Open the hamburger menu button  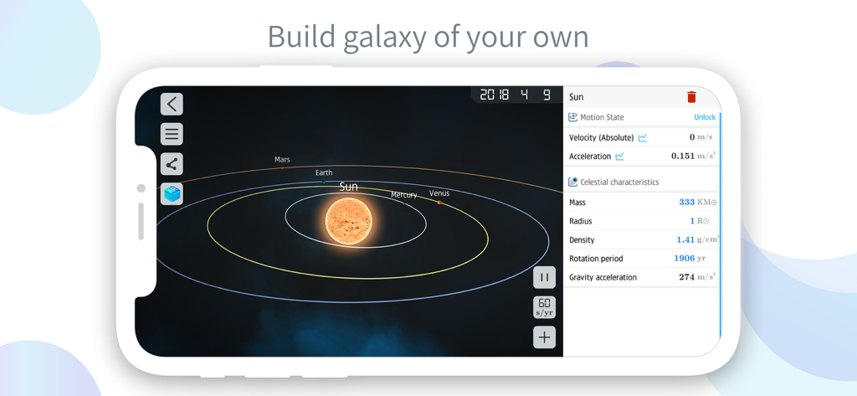(x=172, y=134)
